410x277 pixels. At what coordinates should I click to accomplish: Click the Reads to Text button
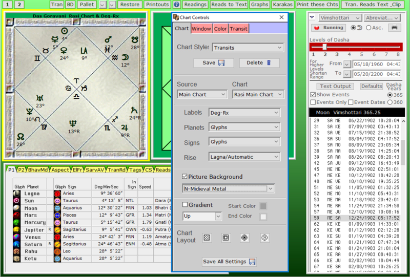coord(229,4)
